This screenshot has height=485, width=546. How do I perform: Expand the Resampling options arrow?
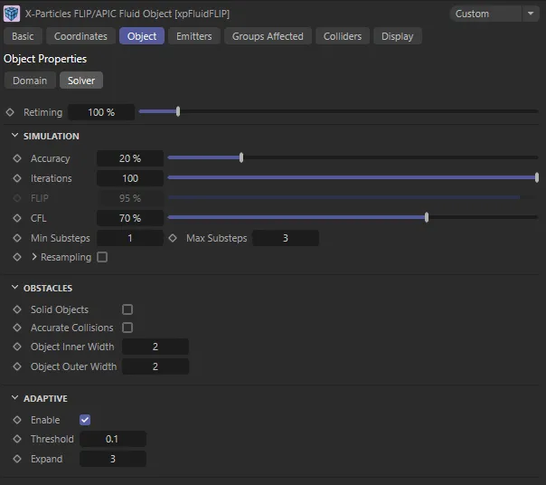(x=34, y=257)
